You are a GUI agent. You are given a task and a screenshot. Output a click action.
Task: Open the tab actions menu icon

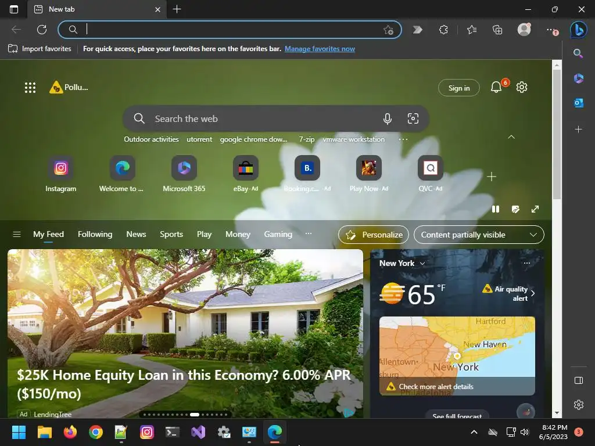[14, 9]
